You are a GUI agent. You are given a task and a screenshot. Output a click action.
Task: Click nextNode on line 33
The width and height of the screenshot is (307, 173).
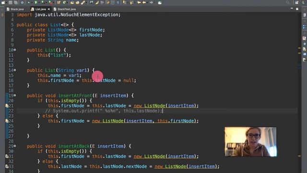(136, 166)
